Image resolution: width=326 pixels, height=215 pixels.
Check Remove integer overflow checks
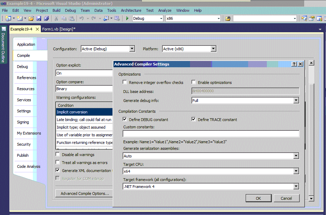[x=125, y=82]
